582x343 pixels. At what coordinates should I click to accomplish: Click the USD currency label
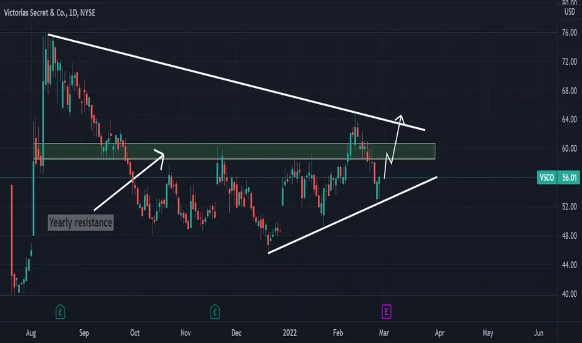[x=570, y=12]
